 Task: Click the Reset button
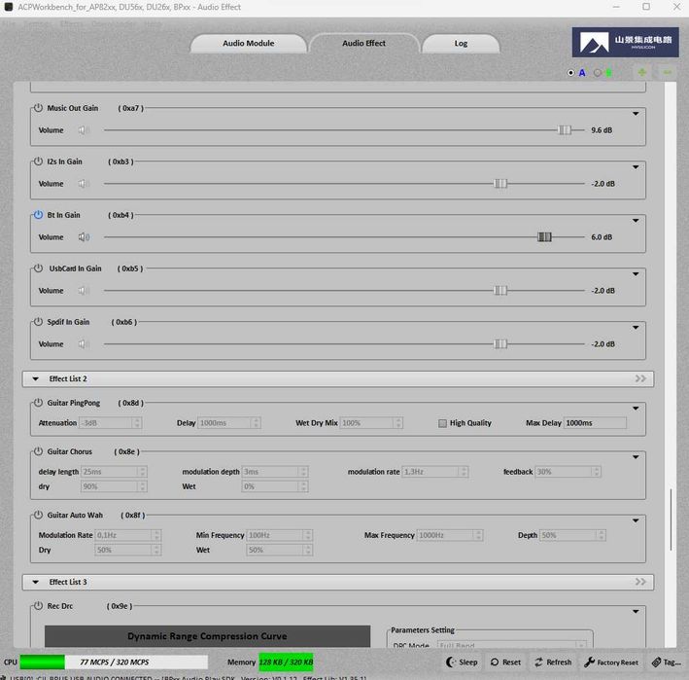pyautogui.click(x=505, y=662)
